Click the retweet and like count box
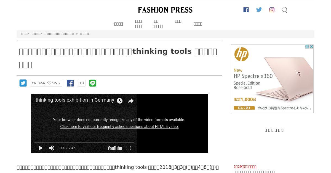The image size is (331, 173). point(46,83)
